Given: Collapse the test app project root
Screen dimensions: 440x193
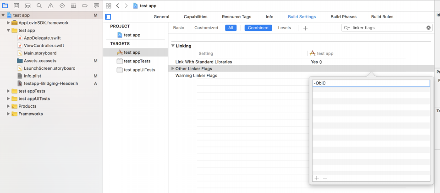Looking at the screenshot, I should tap(3, 16).
